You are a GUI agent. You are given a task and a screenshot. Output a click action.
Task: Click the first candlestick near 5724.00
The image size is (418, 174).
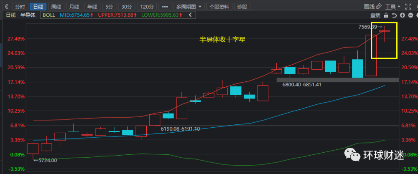[33, 149]
